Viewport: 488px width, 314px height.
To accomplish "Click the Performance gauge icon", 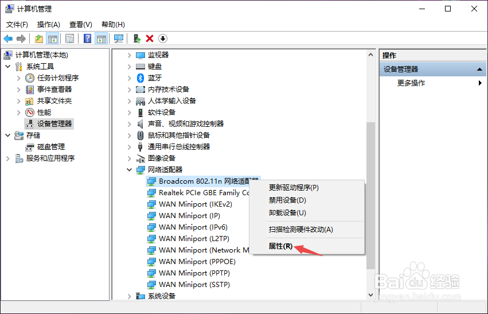I will 30,113.
